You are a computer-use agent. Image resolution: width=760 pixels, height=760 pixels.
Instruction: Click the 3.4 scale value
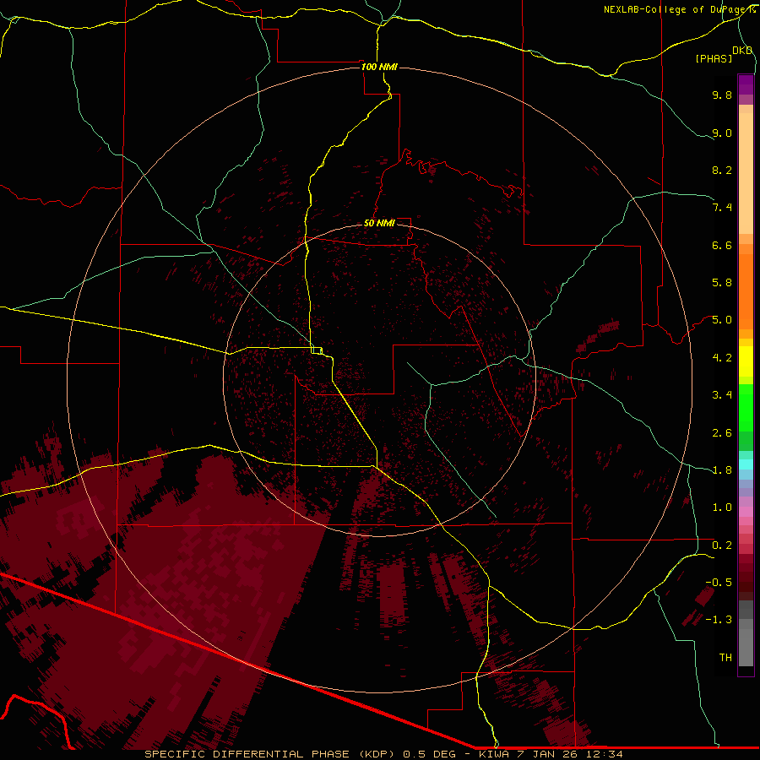click(722, 395)
